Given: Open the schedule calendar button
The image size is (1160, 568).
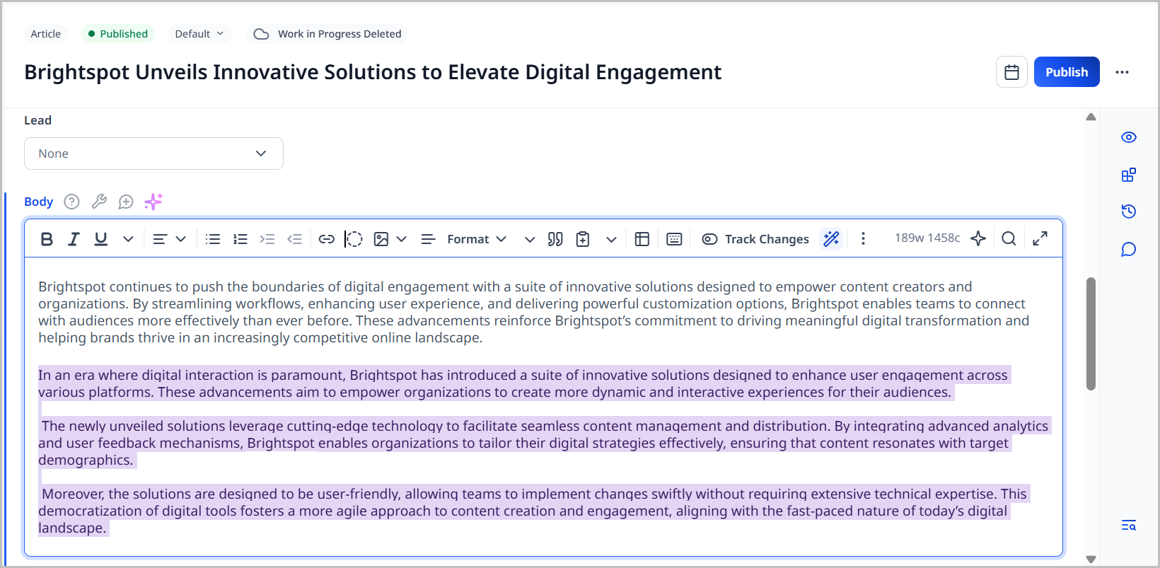Looking at the screenshot, I should click(x=1011, y=72).
